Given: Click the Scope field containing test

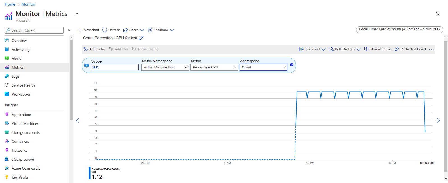Looking at the screenshot, I should pyautogui.click(x=115, y=67).
